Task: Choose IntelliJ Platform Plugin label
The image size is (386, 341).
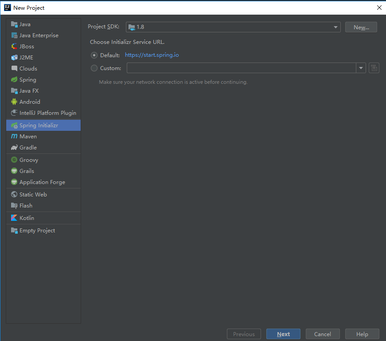Action: click(48, 113)
